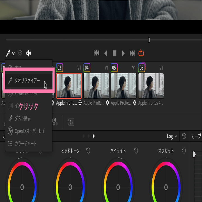Click the ミッドトーン color wheel center
Image resolution: width=202 pixels, height=202 pixels.
(x=70, y=187)
